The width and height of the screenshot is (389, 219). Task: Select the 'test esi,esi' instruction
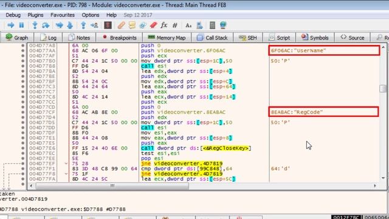160,153
